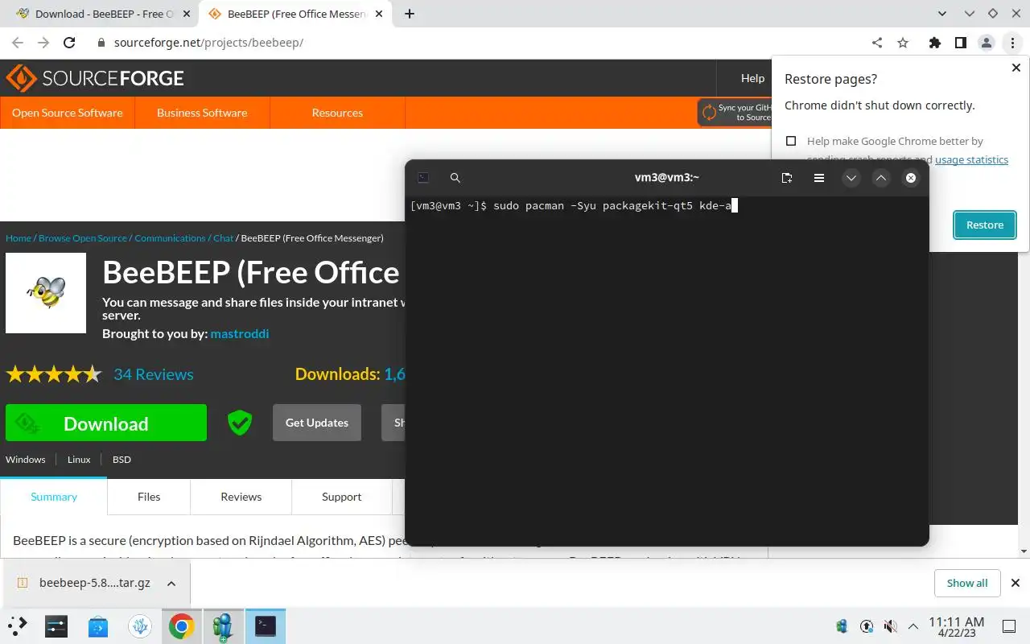Click the green security shield icon
This screenshot has height=644, width=1030.
coord(239,423)
